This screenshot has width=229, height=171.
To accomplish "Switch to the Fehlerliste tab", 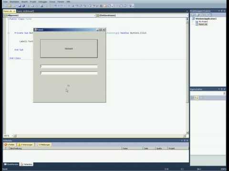I will (x=26, y=164).
